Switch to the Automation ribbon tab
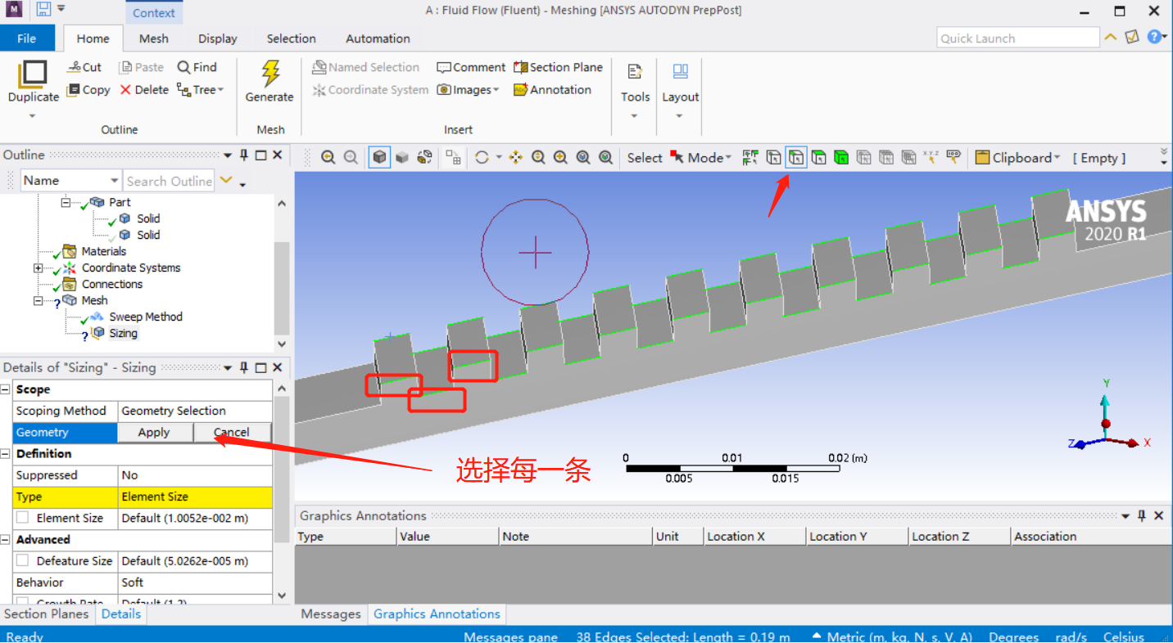Viewport: 1173px width, 643px height. click(378, 38)
